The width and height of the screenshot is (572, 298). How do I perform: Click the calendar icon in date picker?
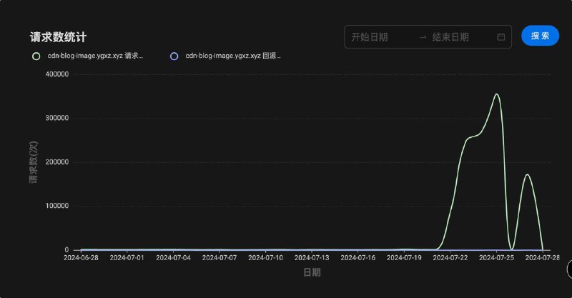pyautogui.click(x=500, y=36)
